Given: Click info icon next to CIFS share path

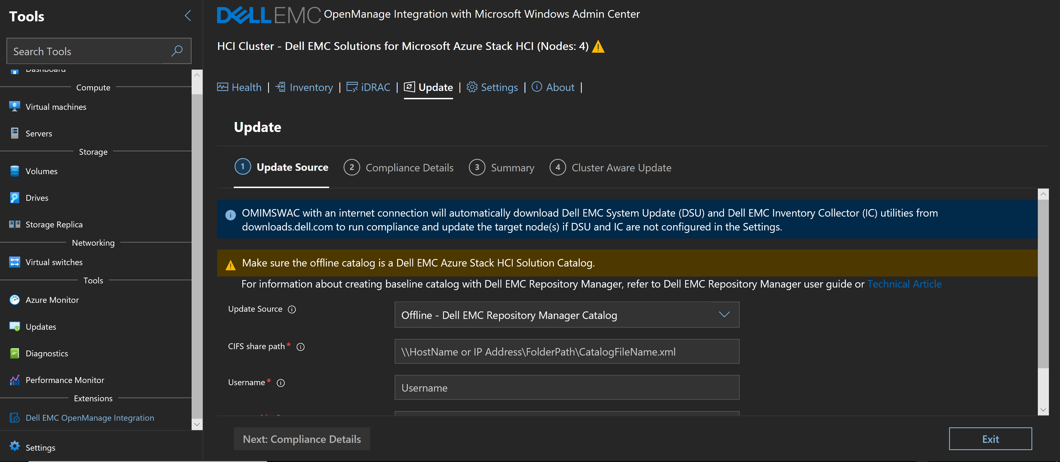Looking at the screenshot, I should click(x=300, y=347).
